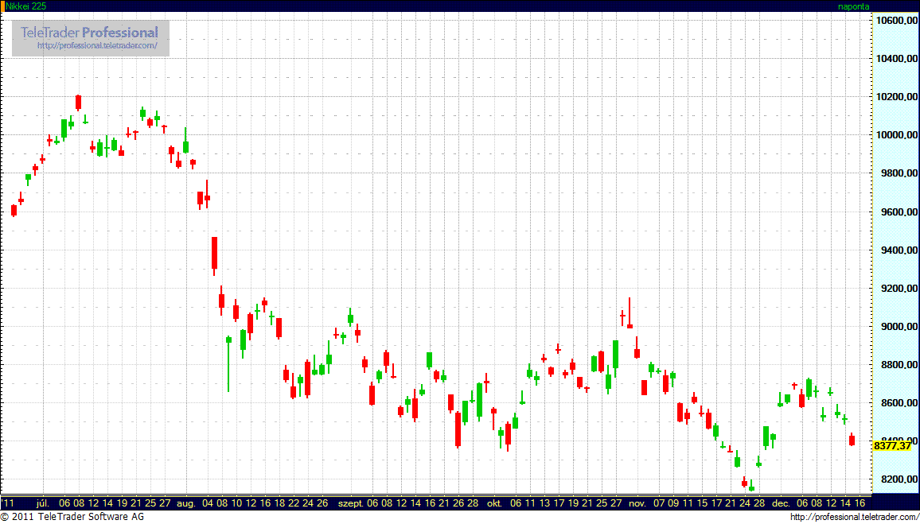920x524 pixels.
Task: Click the Nikkei 225 chart title
Action: click(x=25, y=6)
